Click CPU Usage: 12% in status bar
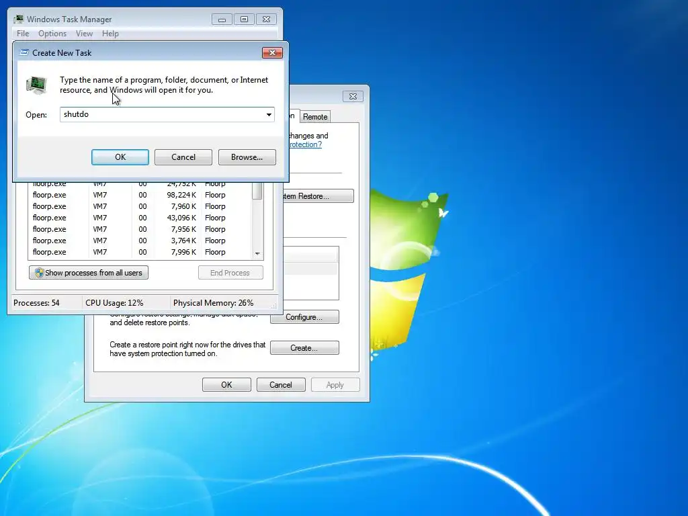The width and height of the screenshot is (688, 516). 114,303
